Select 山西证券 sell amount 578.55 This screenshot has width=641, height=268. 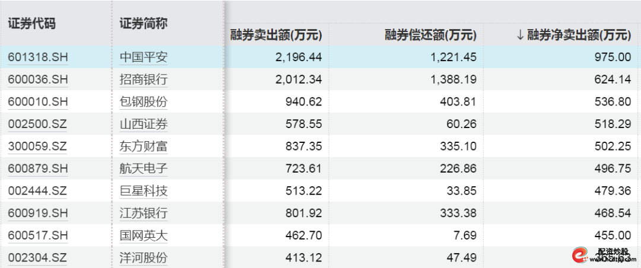pos(304,124)
